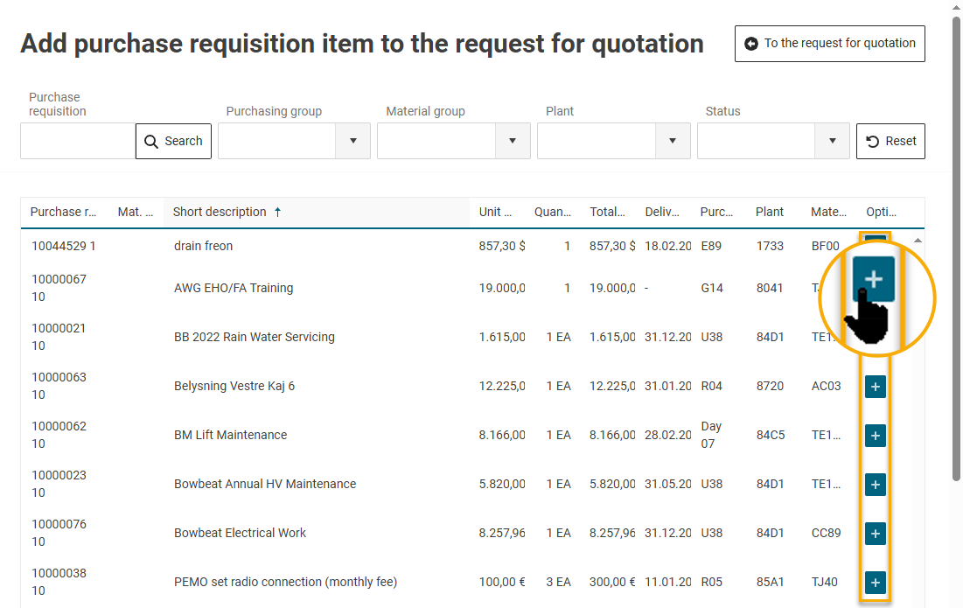The height and width of the screenshot is (608, 963).
Task: Add the Bowbeat Electrical Work item
Action: click(876, 534)
